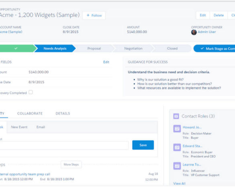The image size is (235, 187).
Task: Click 'How is our solution better than our competitors?'
Action: tap(175, 84)
